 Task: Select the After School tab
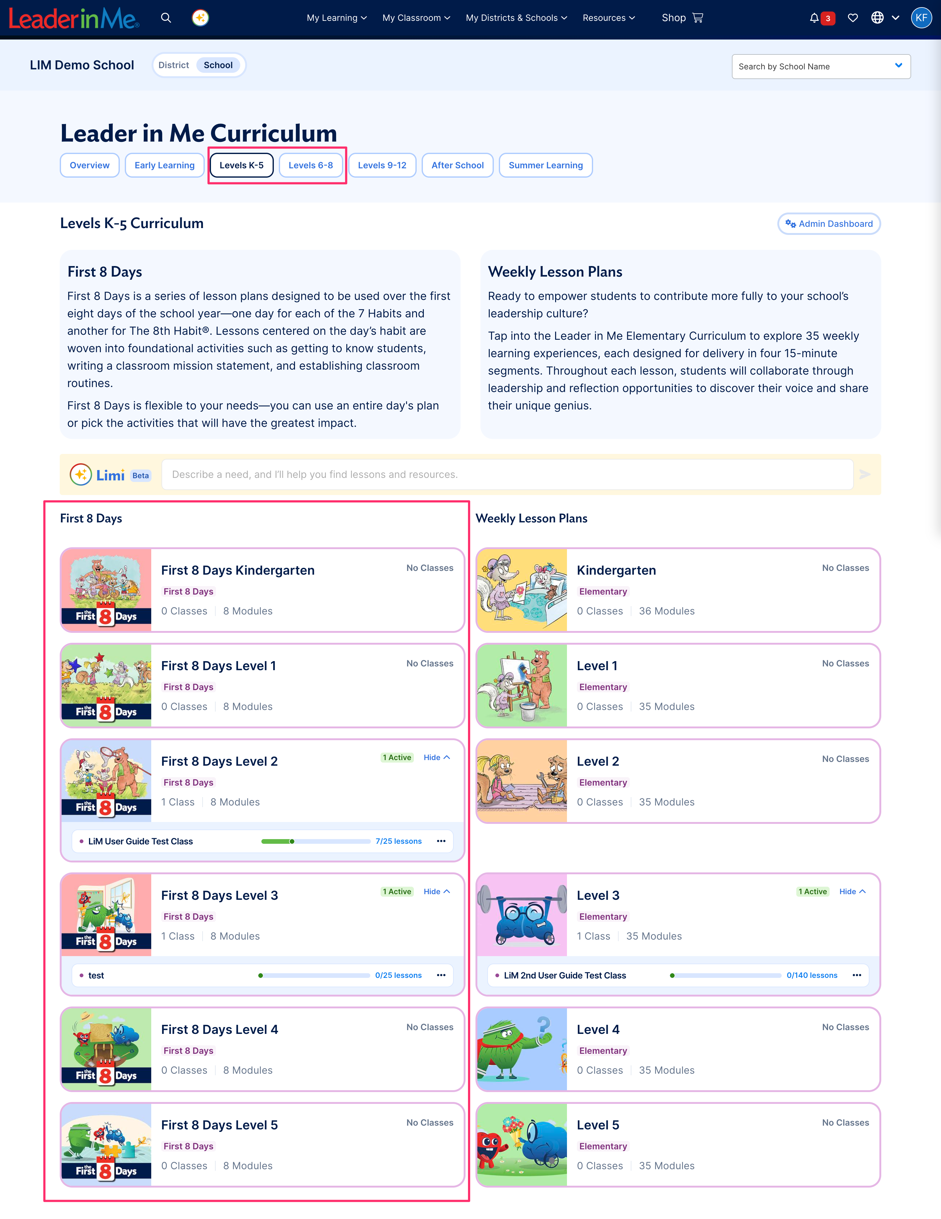click(458, 165)
